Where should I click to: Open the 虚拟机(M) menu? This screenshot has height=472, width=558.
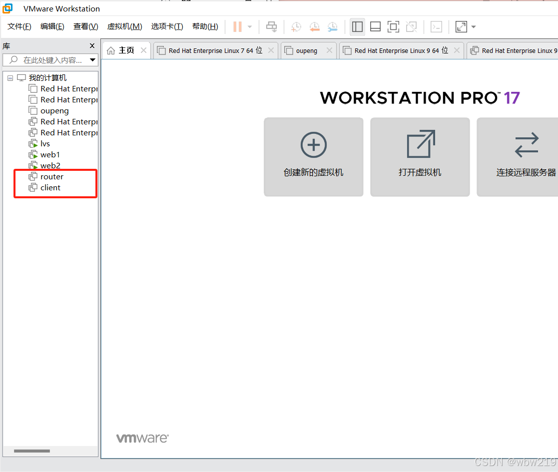(124, 26)
